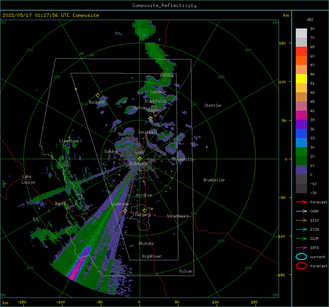Click the Limestone label

click(x=69, y=141)
